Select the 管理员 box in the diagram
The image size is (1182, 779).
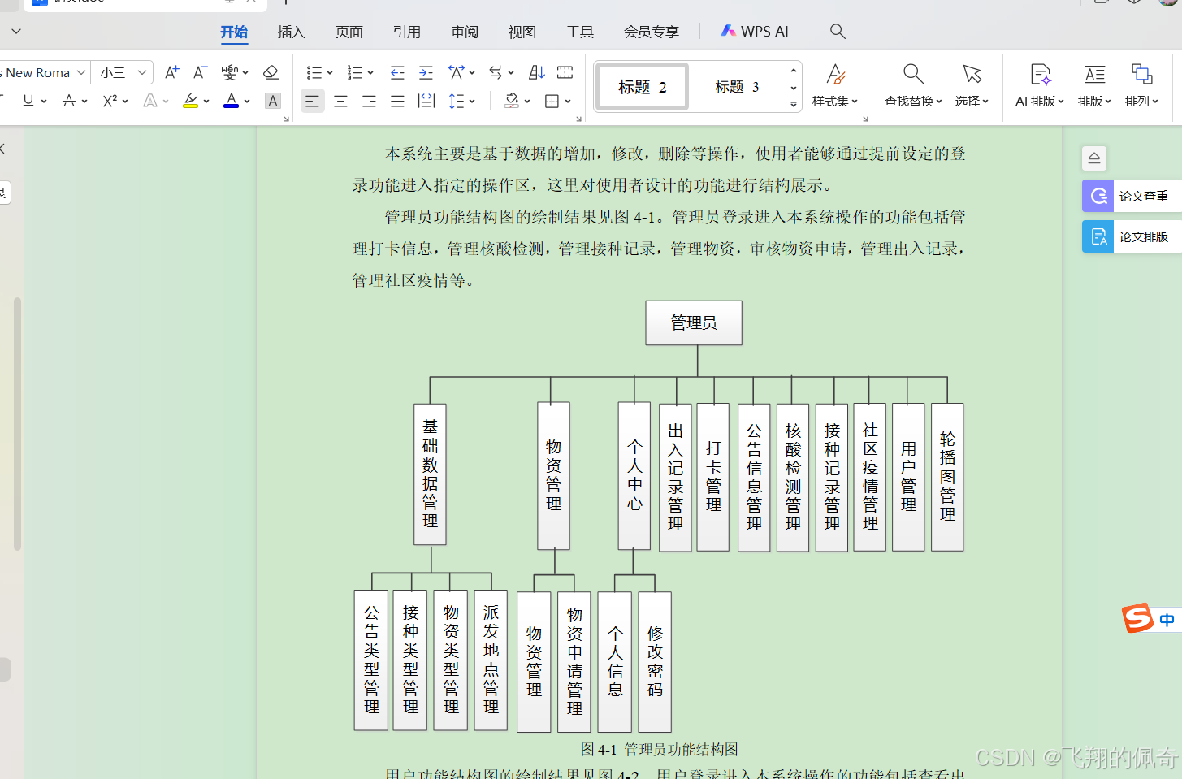694,323
